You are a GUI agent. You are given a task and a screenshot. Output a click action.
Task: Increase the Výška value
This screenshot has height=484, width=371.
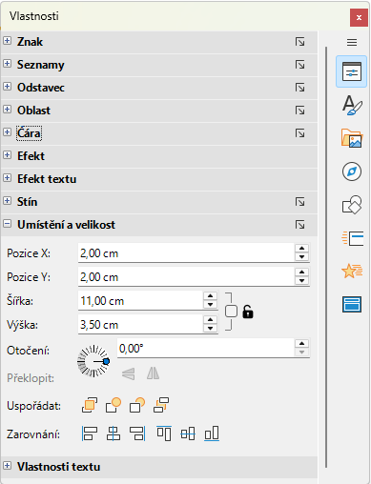(210, 320)
